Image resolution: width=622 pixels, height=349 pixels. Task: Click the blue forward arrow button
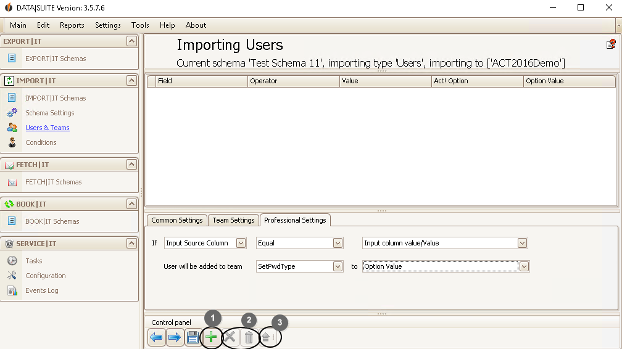point(175,337)
